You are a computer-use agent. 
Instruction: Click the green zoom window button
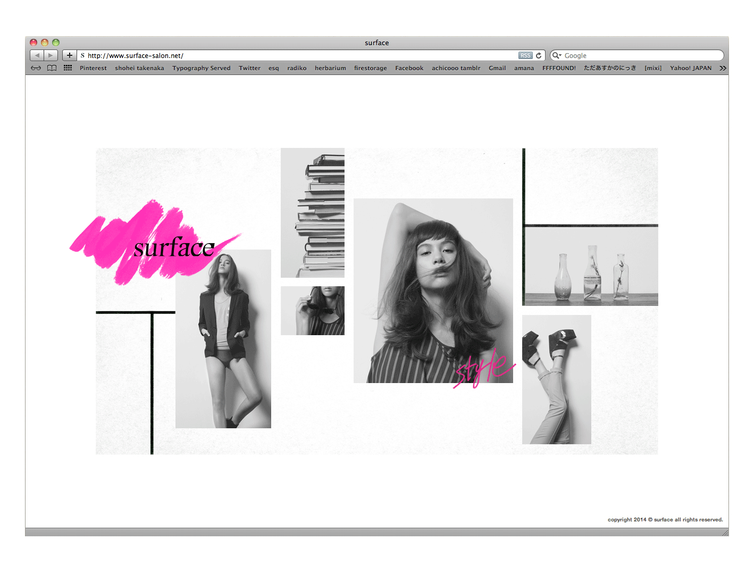pyautogui.click(x=56, y=43)
